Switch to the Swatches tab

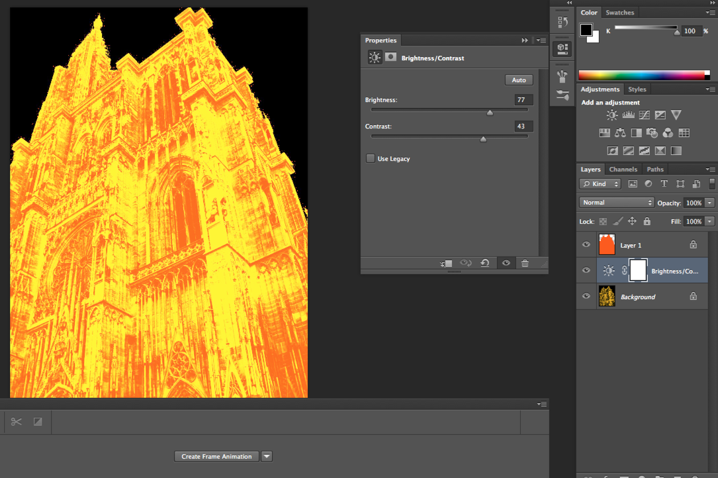coord(619,13)
